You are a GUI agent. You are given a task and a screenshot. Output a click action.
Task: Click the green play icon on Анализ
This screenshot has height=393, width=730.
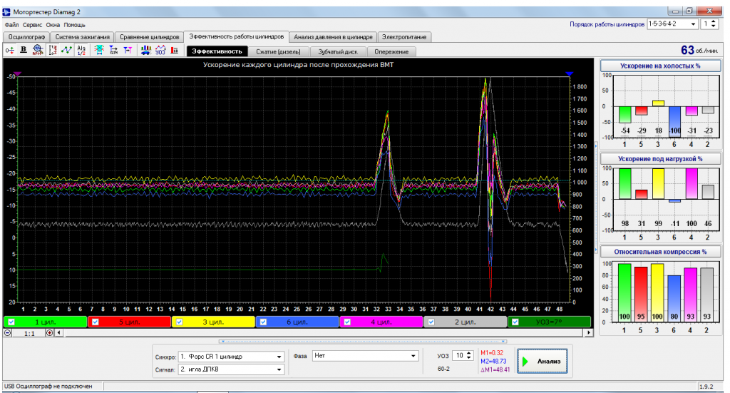(525, 362)
